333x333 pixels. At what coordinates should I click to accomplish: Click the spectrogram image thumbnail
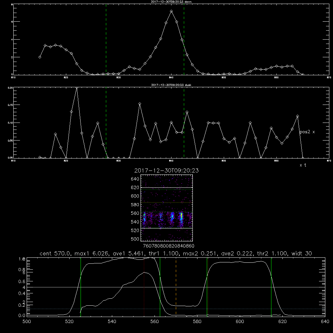pos(166,208)
